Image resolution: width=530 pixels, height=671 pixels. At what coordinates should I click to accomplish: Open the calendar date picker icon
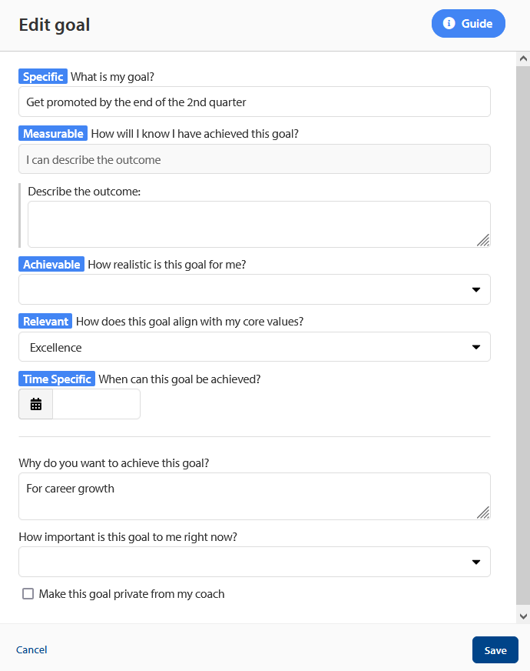(x=36, y=404)
